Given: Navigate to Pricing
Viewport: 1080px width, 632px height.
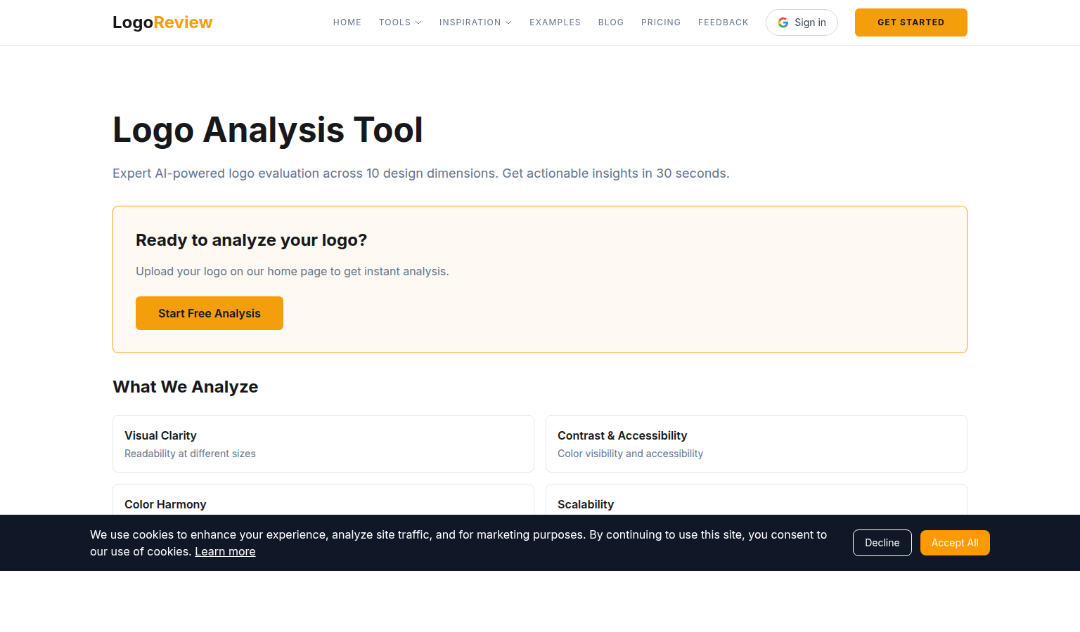Looking at the screenshot, I should (661, 22).
